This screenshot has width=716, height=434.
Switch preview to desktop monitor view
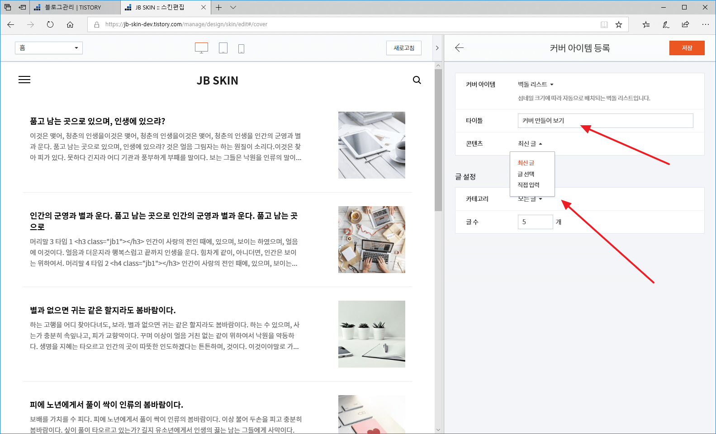click(x=201, y=48)
